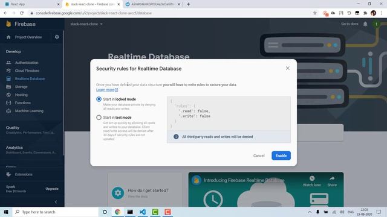Viewport: 387px width, 217px height.
Task: Click the Firebase account avatar
Action: click(x=376, y=24)
